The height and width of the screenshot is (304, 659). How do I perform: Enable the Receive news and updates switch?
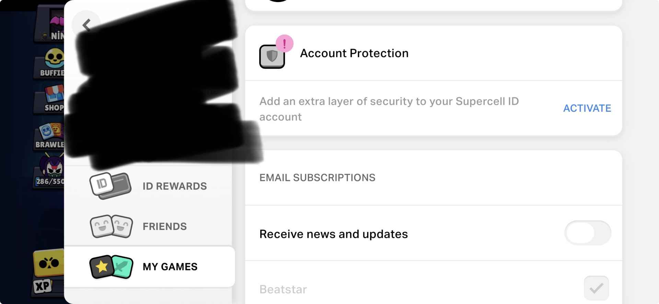coord(587,233)
